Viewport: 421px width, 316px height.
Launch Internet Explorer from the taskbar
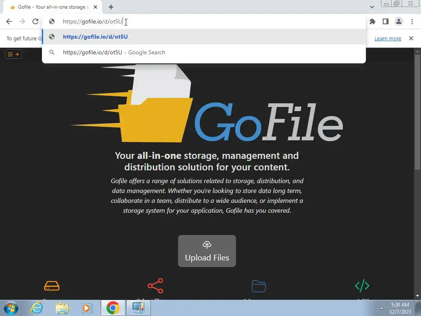pos(37,308)
